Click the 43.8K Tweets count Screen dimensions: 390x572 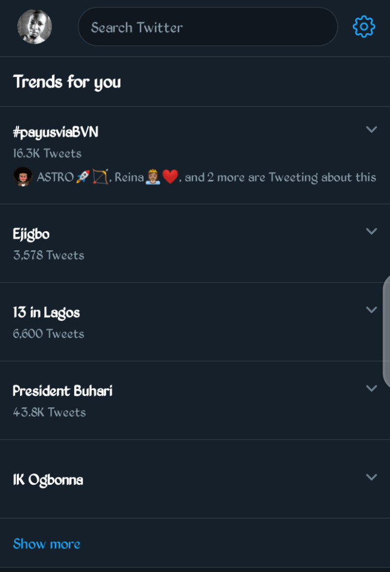[49, 413]
